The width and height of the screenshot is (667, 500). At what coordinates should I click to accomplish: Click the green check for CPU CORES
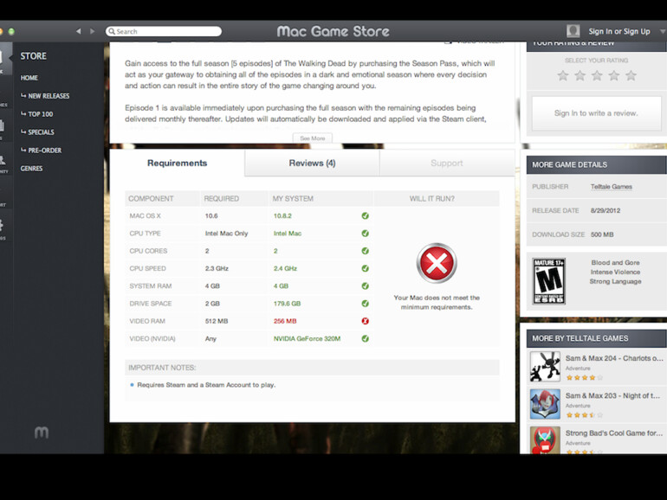[x=365, y=251]
